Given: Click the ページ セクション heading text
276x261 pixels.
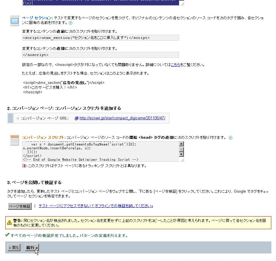Looking at the screenshot, I should click(37, 18).
